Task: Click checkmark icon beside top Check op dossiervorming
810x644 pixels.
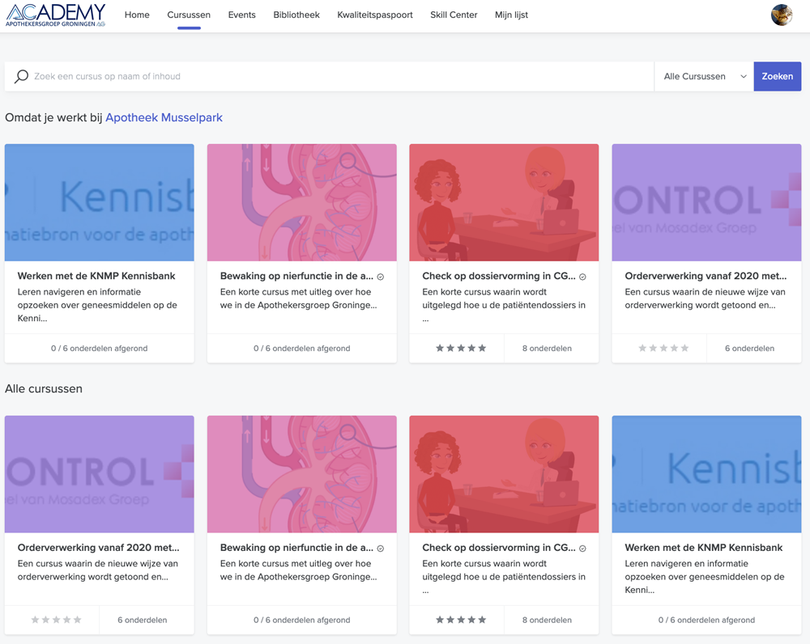Action: (582, 277)
